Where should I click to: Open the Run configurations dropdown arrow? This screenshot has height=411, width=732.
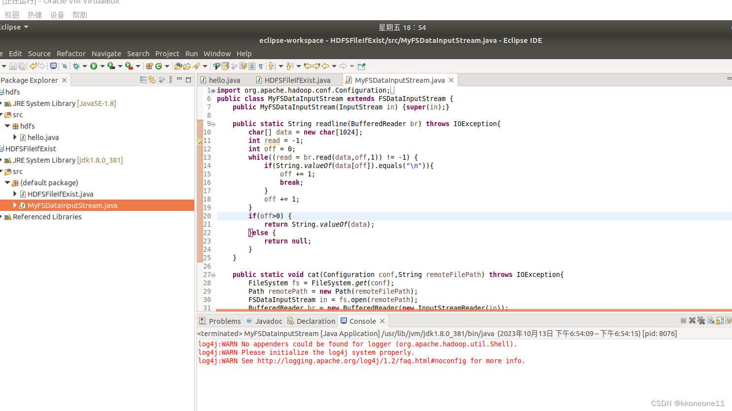(x=102, y=66)
